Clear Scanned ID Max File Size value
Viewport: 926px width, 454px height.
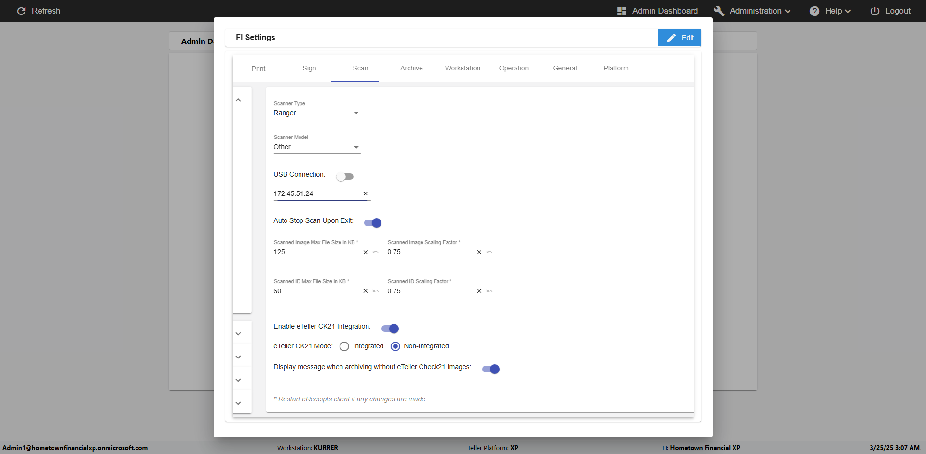coord(365,291)
